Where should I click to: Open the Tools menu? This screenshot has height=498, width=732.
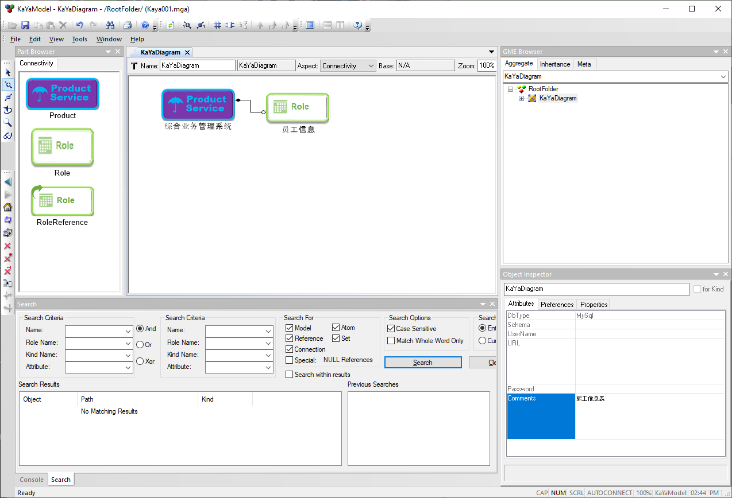(x=80, y=39)
